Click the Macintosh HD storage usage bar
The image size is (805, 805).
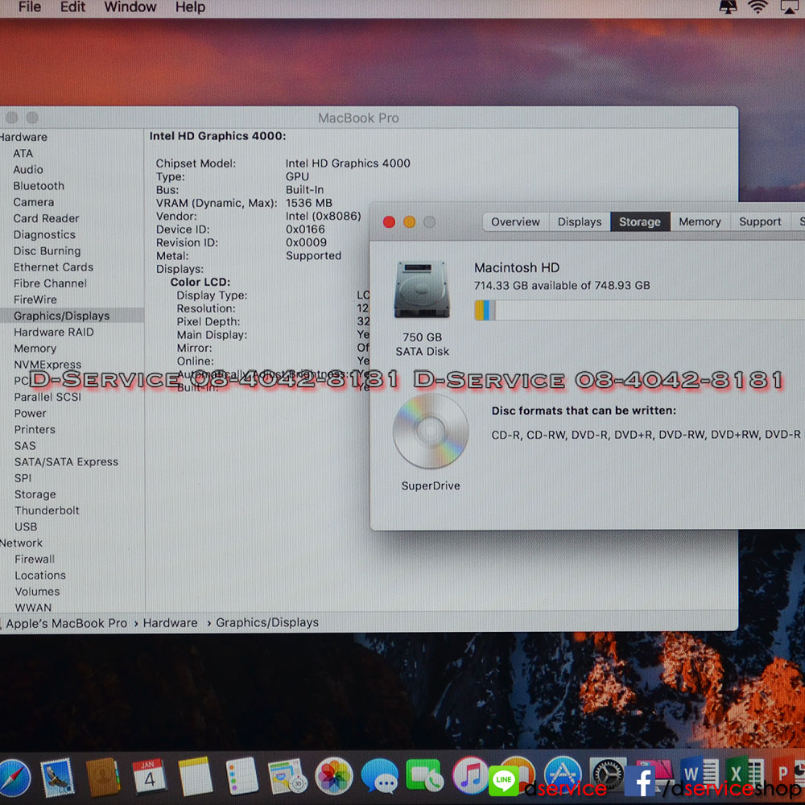(640, 311)
